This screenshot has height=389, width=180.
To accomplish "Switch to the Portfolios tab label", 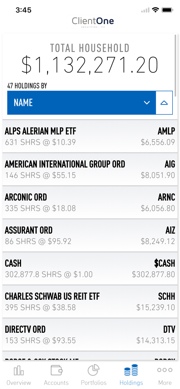I will pos(94,383).
